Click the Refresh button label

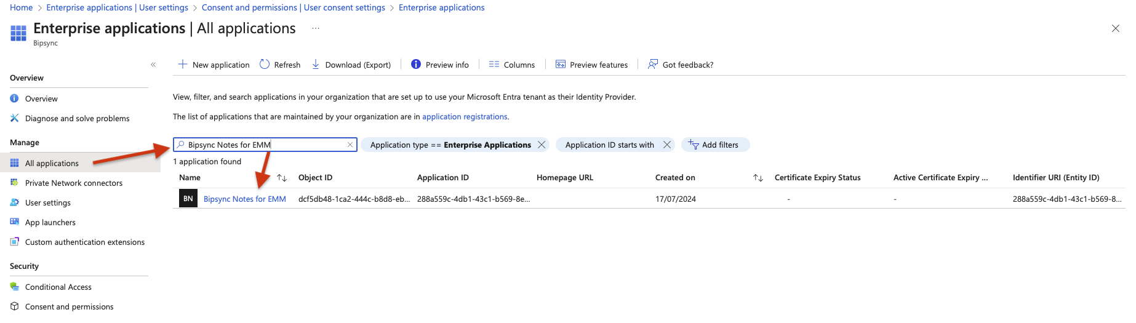[x=287, y=65]
